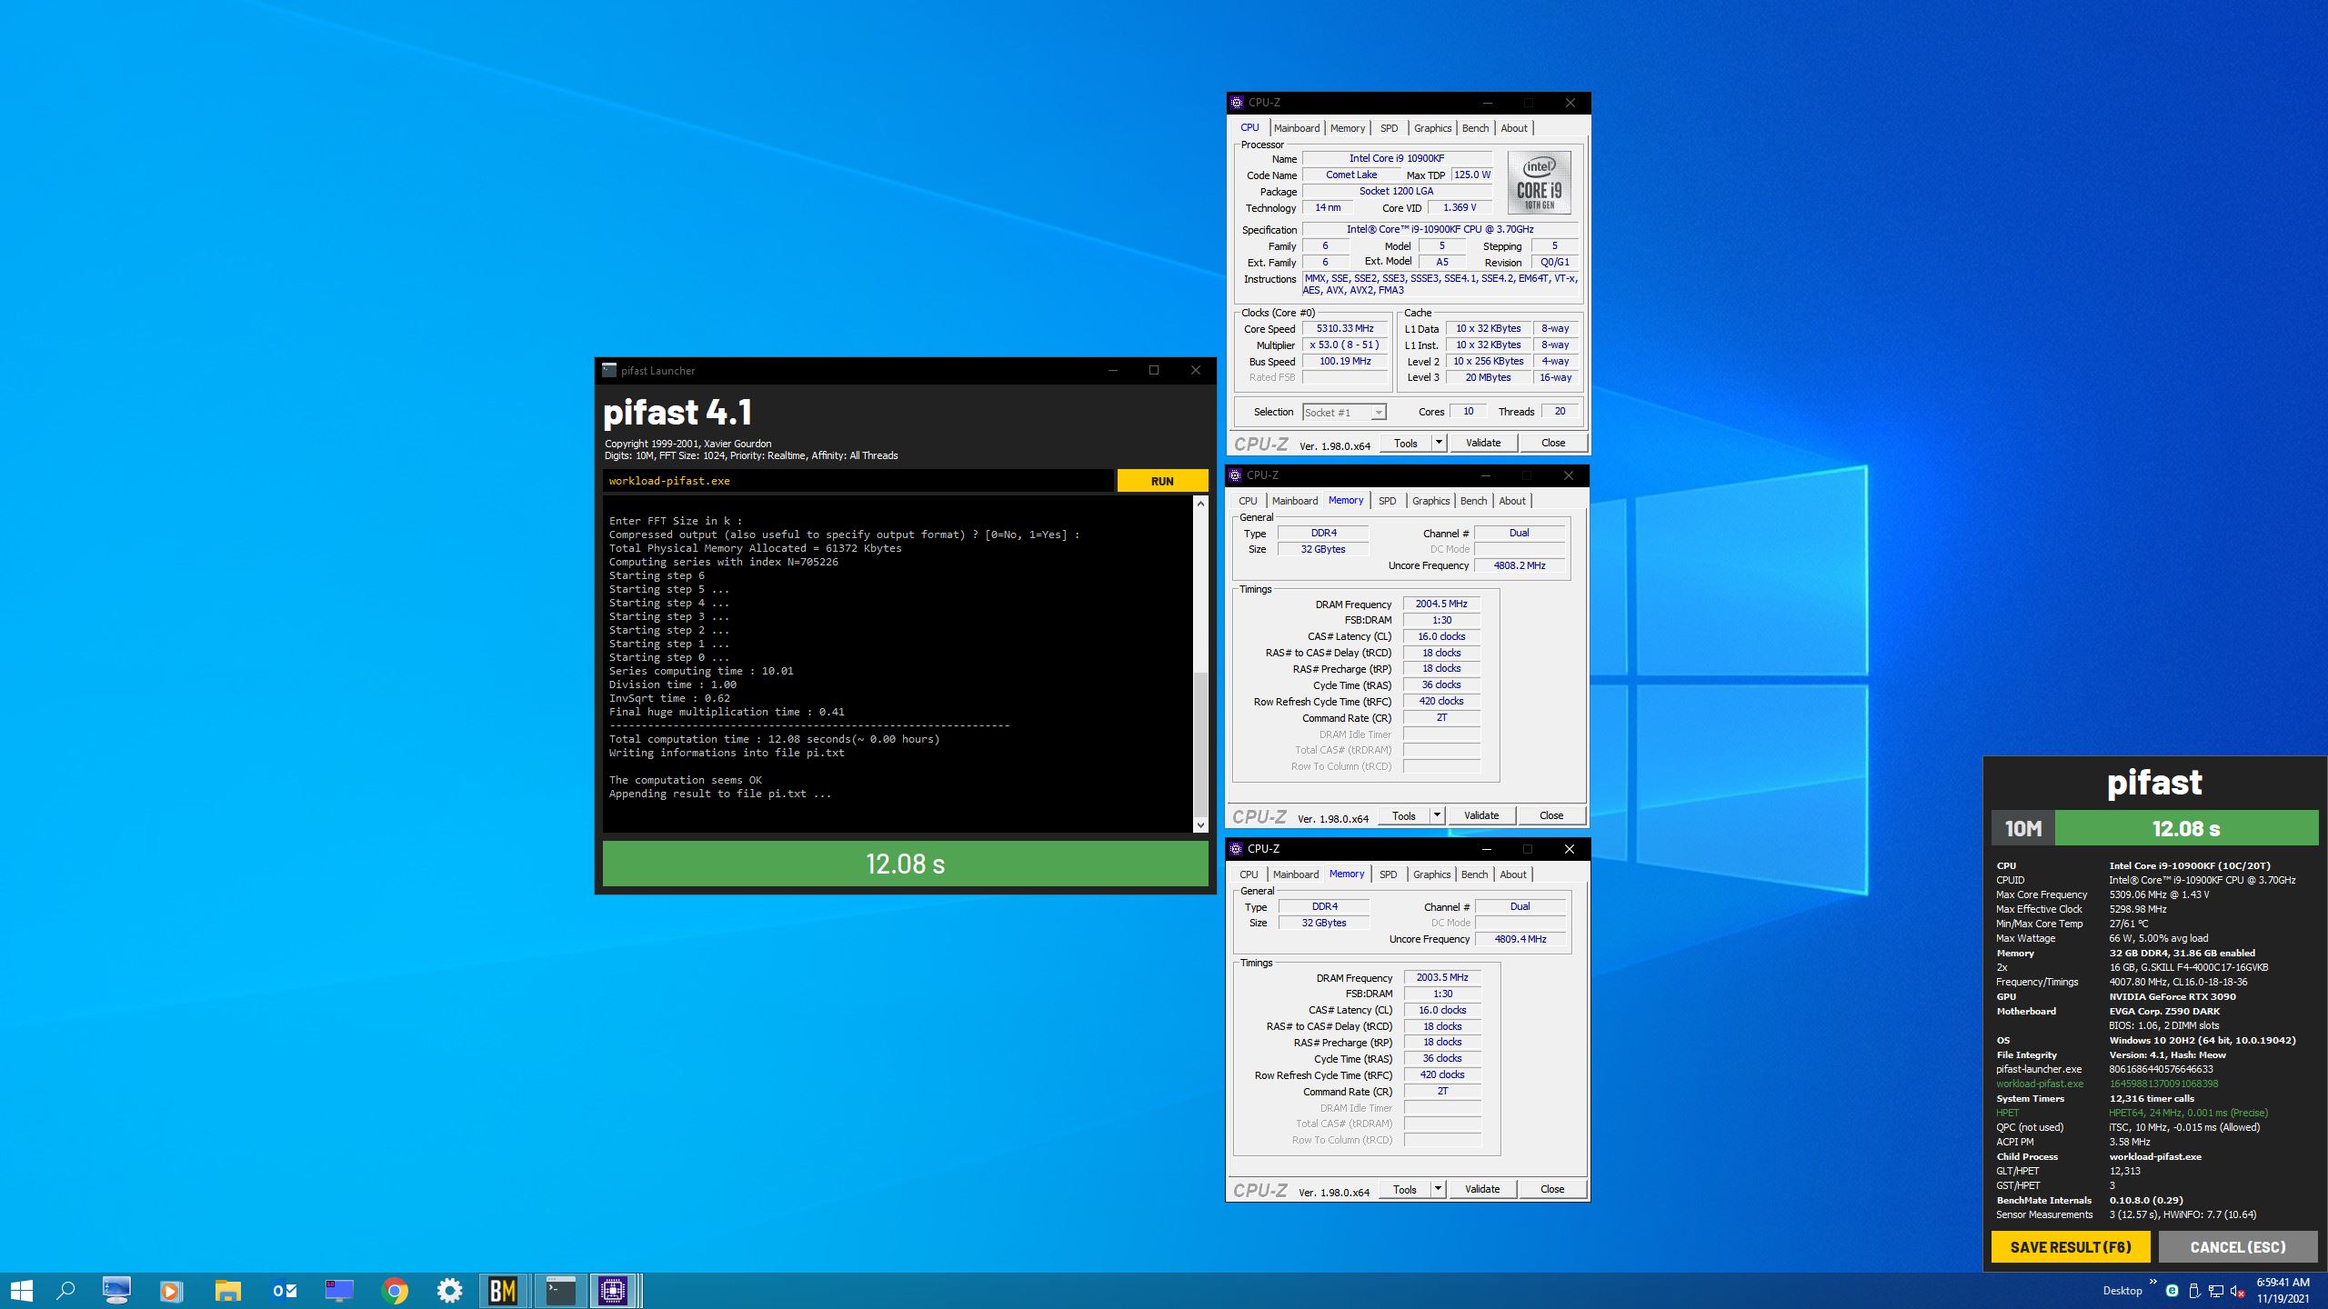Image resolution: width=2328 pixels, height=1309 pixels.
Task: Open the ESET tray icon
Action: (x=2172, y=1291)
